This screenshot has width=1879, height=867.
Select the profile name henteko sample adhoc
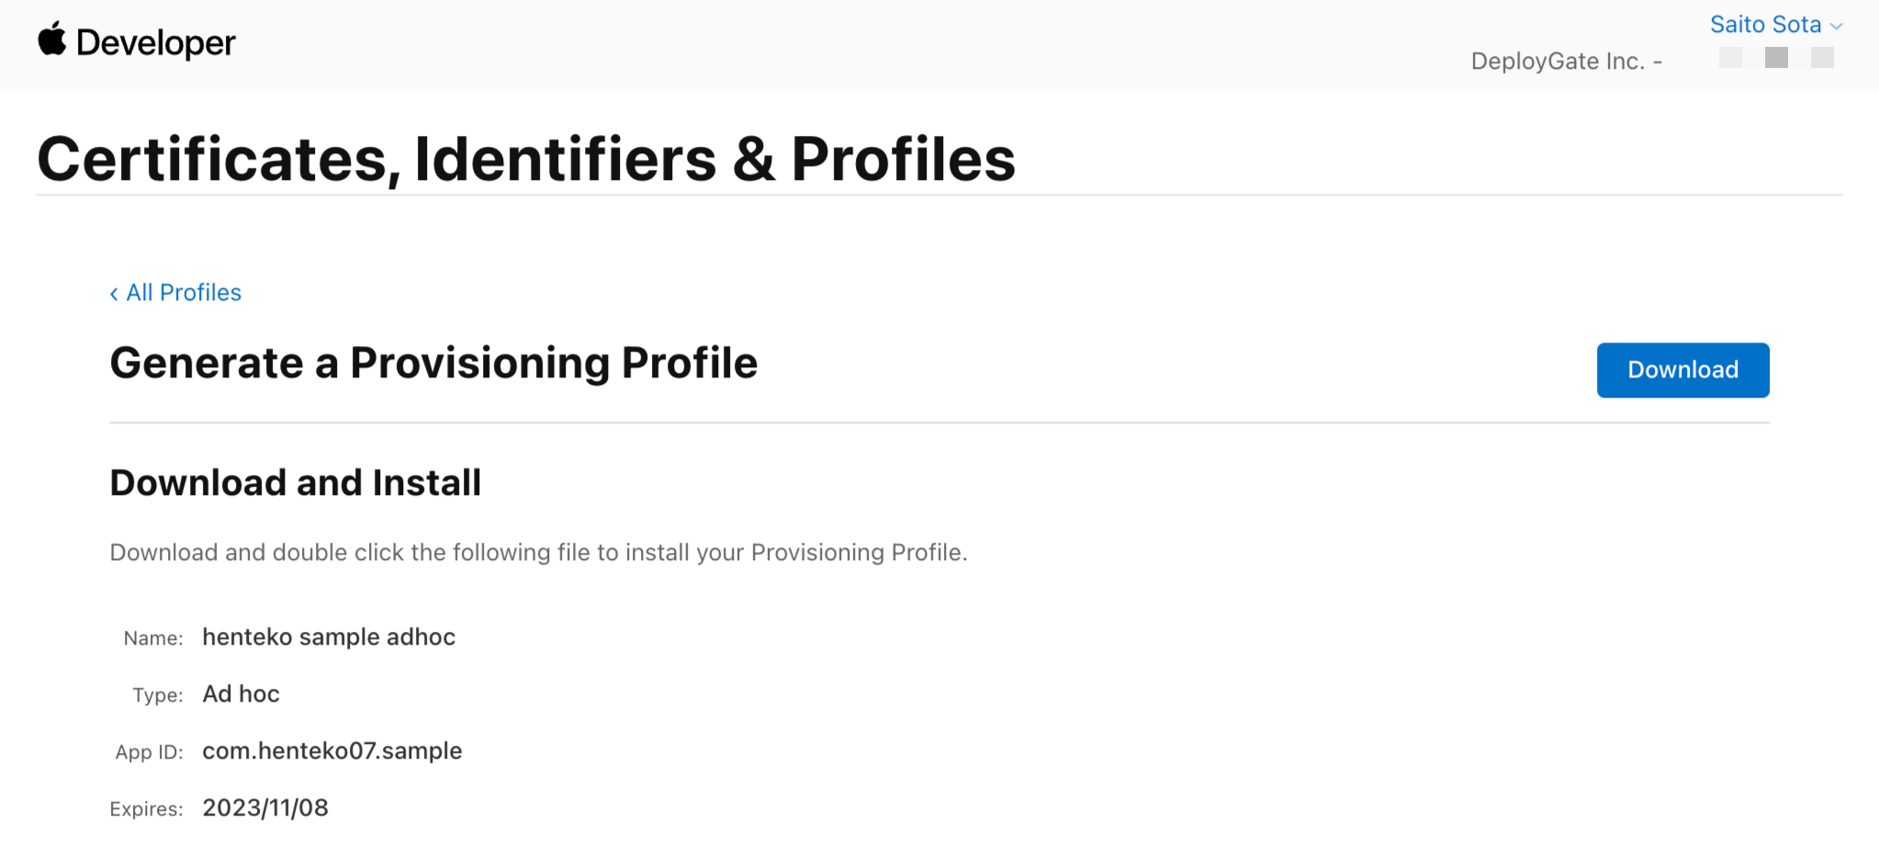329,636
